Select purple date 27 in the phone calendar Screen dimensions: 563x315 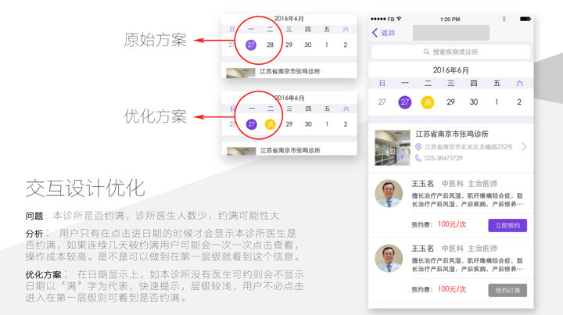(404, 102)
